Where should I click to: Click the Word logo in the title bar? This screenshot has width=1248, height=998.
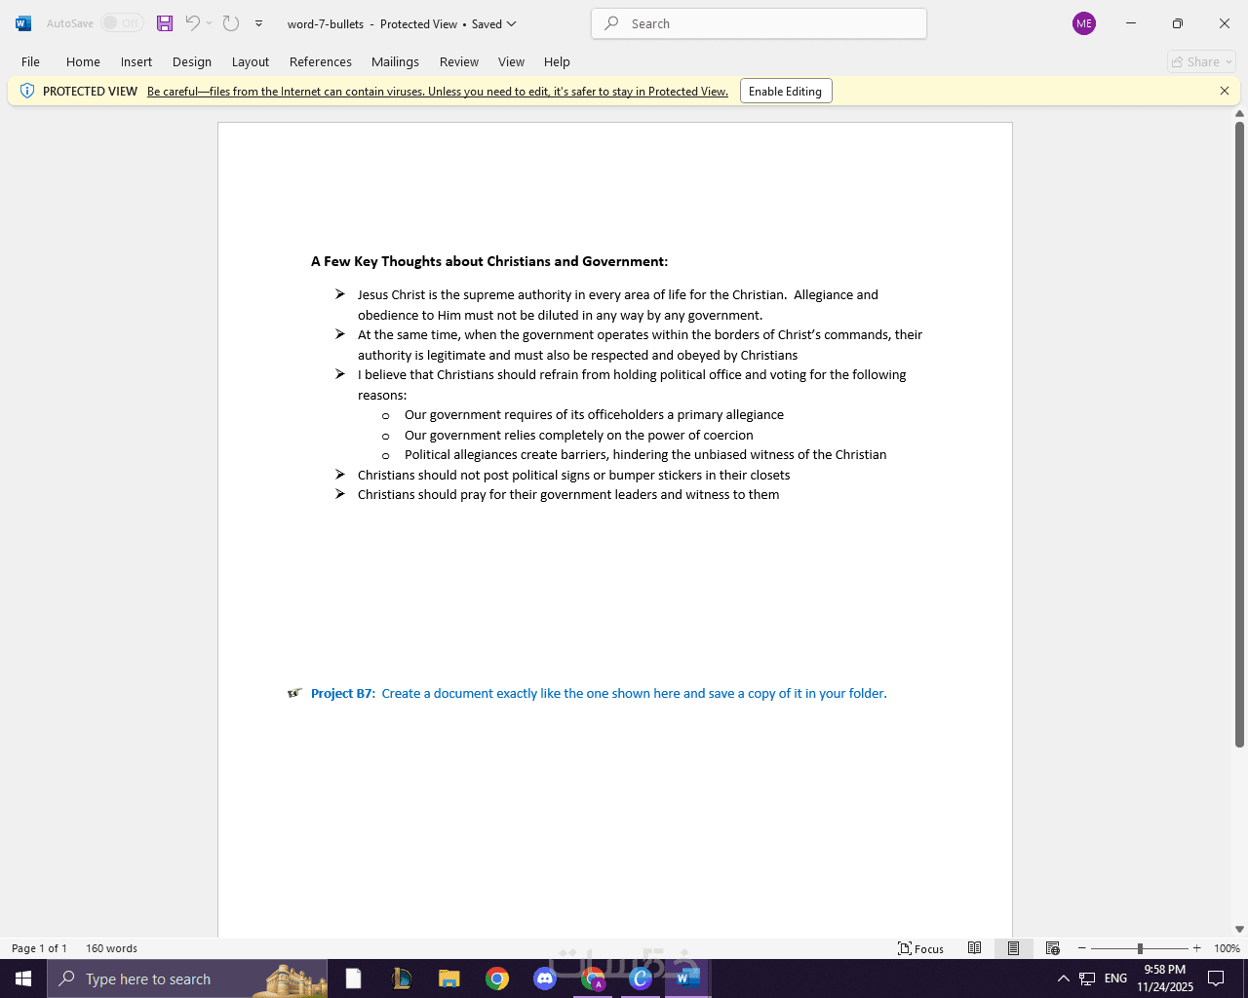[x=23, y=23]
